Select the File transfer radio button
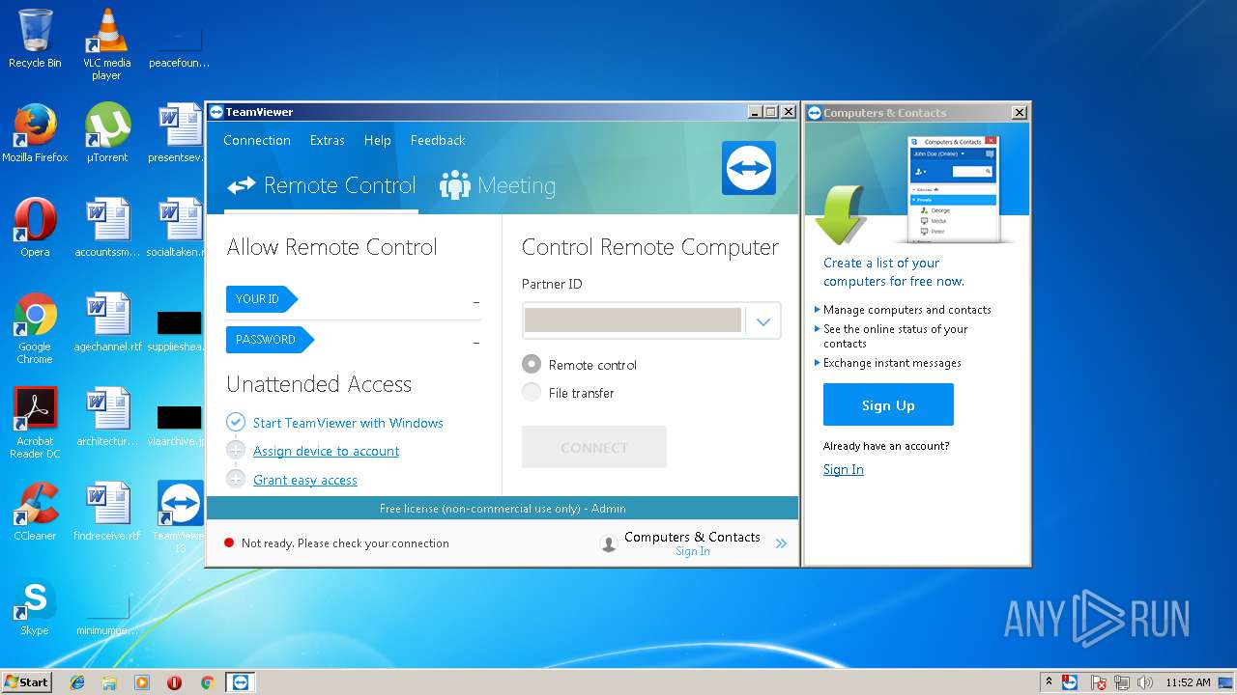The image size is (1237, 695). [532, 392]
